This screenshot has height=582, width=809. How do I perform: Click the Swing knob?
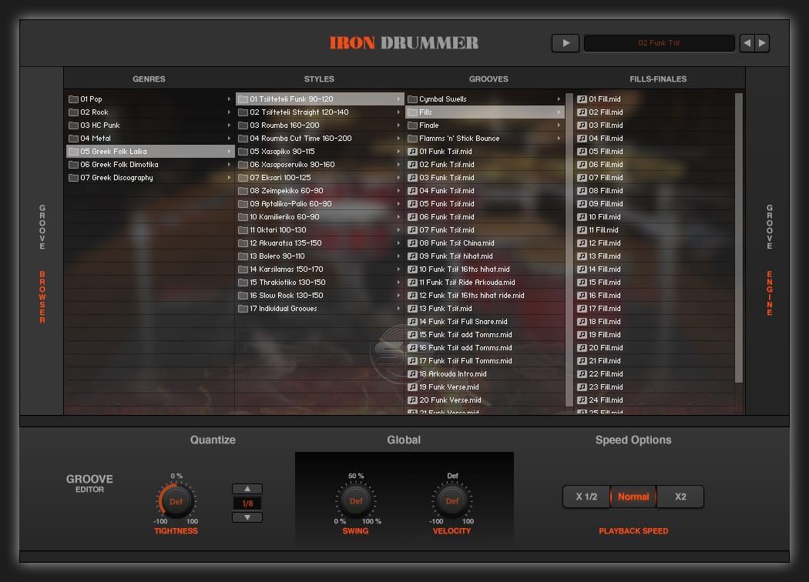click(x=356, y=500)
